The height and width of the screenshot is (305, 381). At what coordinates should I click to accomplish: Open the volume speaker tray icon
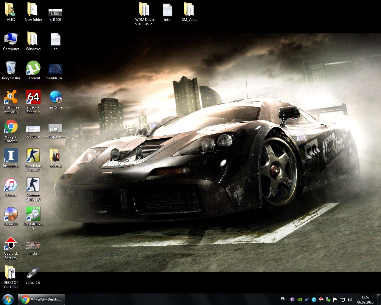click(350, 299)
